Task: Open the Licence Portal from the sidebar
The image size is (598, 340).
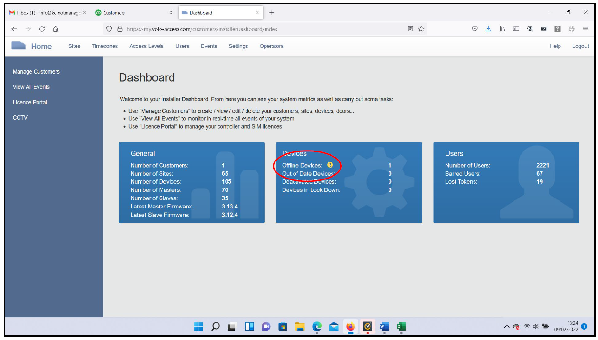Action: pyautogui.click(x=29, y=102)
